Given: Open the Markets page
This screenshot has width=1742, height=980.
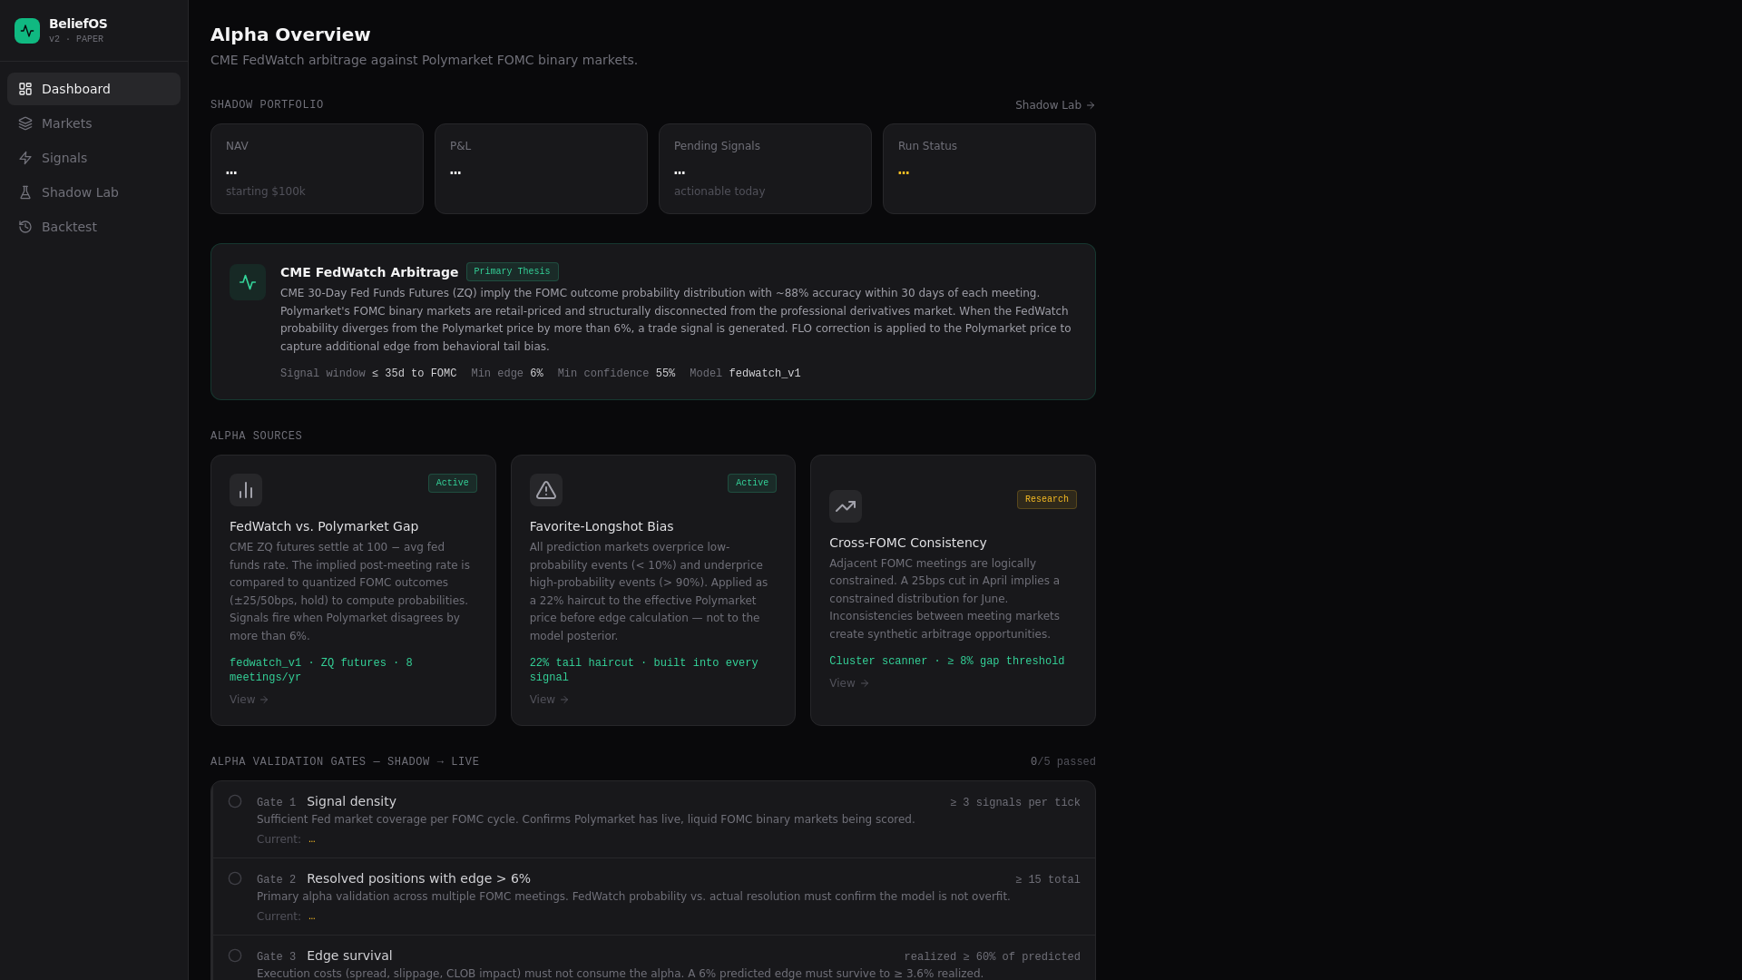Looking at the screenshot, I should pos(93,123).
